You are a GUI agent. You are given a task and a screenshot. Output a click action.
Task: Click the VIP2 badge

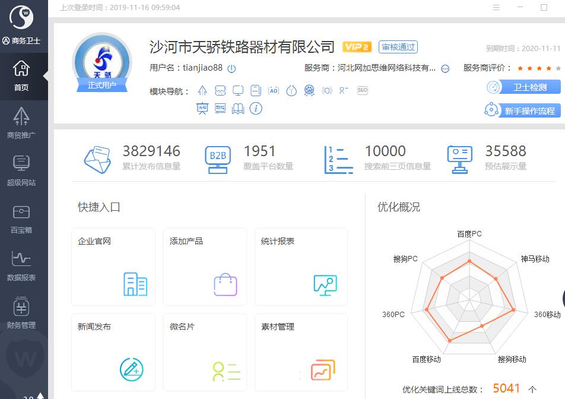pyautogui.click(x=357, y=47)
